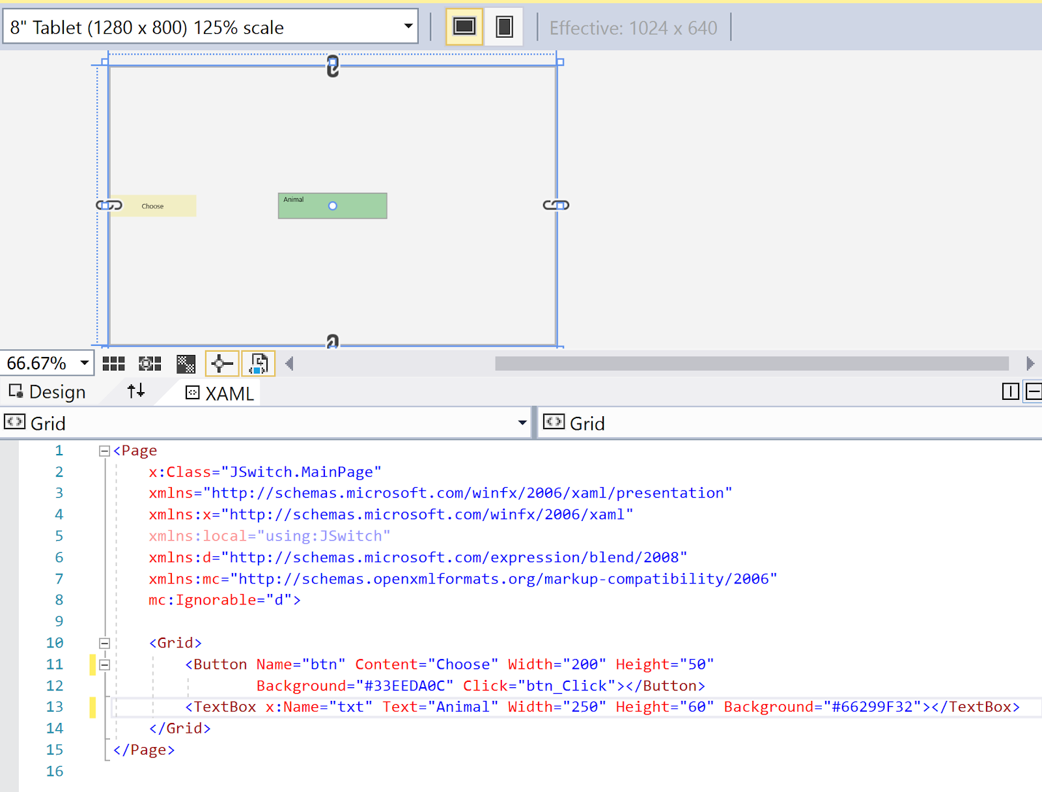
Task: Click the horizontal designer scrollbar thumb
Action: coord(752,363)
